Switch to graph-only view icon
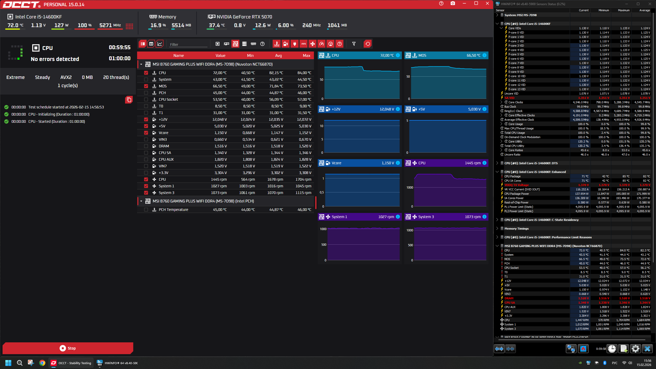Viewport: 656px width, 369px height. click(x=160, y=44)
